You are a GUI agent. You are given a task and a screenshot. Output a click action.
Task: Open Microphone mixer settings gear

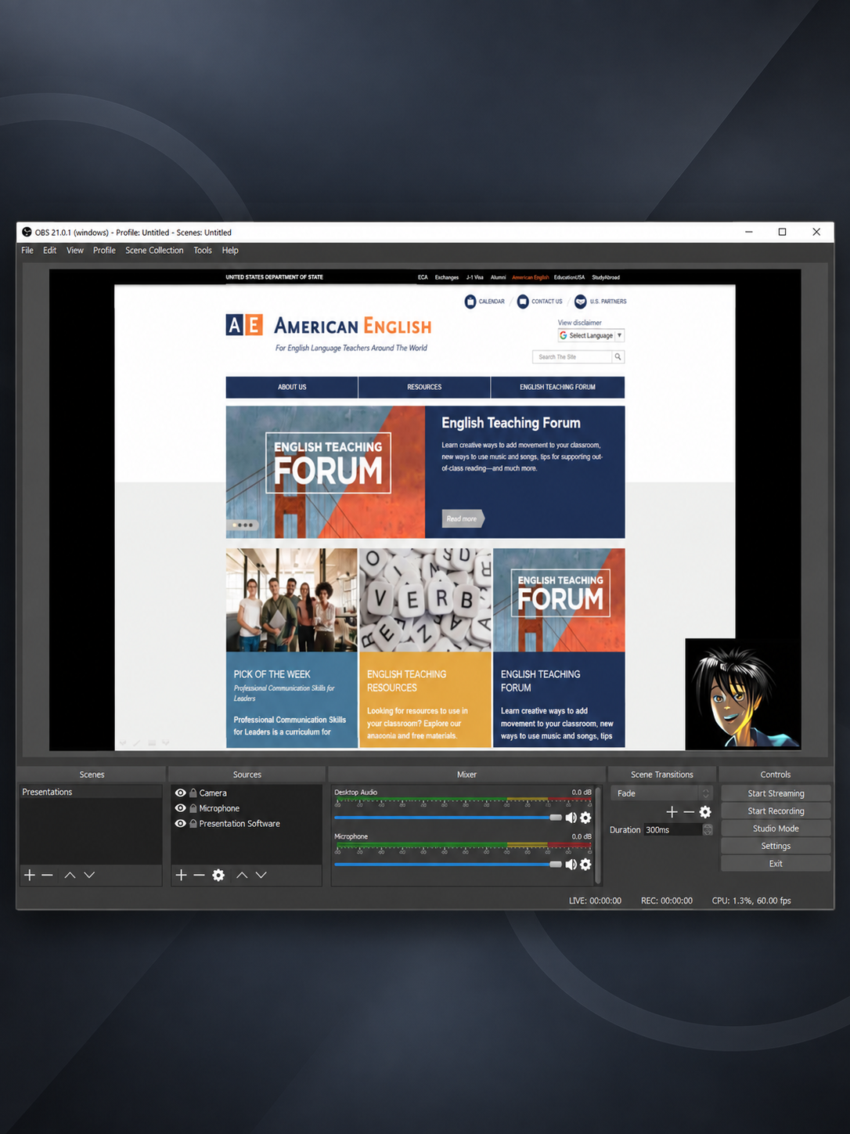pyautogui.click(x=585, y=865)
